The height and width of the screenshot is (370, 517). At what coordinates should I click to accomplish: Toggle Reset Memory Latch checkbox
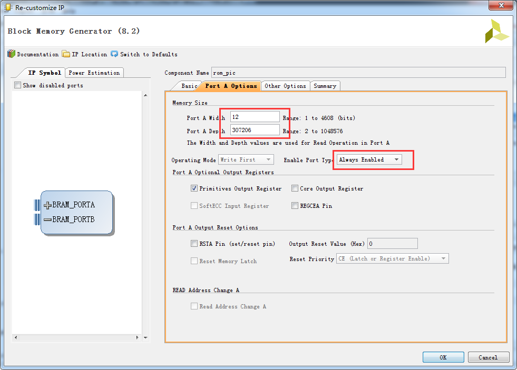tap(194, 261)
